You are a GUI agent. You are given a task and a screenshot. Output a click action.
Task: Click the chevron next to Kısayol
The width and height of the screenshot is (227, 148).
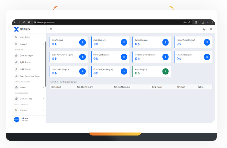[x=44, y=44]
